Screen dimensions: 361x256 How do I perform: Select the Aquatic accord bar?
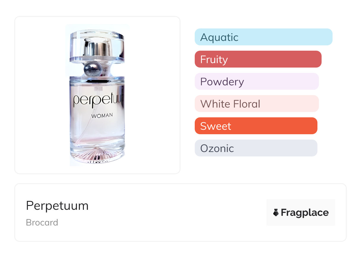tap(263, 37)
